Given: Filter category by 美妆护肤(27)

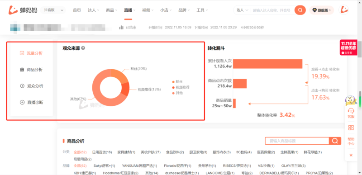Looking at the screenshot, I should pyautogui.click(x=151, y=152).
